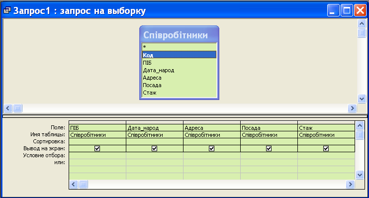The width and height of the screenshot is (369, 198).
Task: Click right arrow of table pane horizontal scrollbar
Action: tap(352, 108)
